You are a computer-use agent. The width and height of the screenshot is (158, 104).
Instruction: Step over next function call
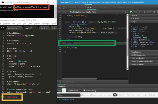coord(136,12)
